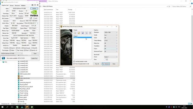This screenshot has width=193, height=109.
Task: Click Run All in Metro Benchmark
Action: tap(97, 64)
